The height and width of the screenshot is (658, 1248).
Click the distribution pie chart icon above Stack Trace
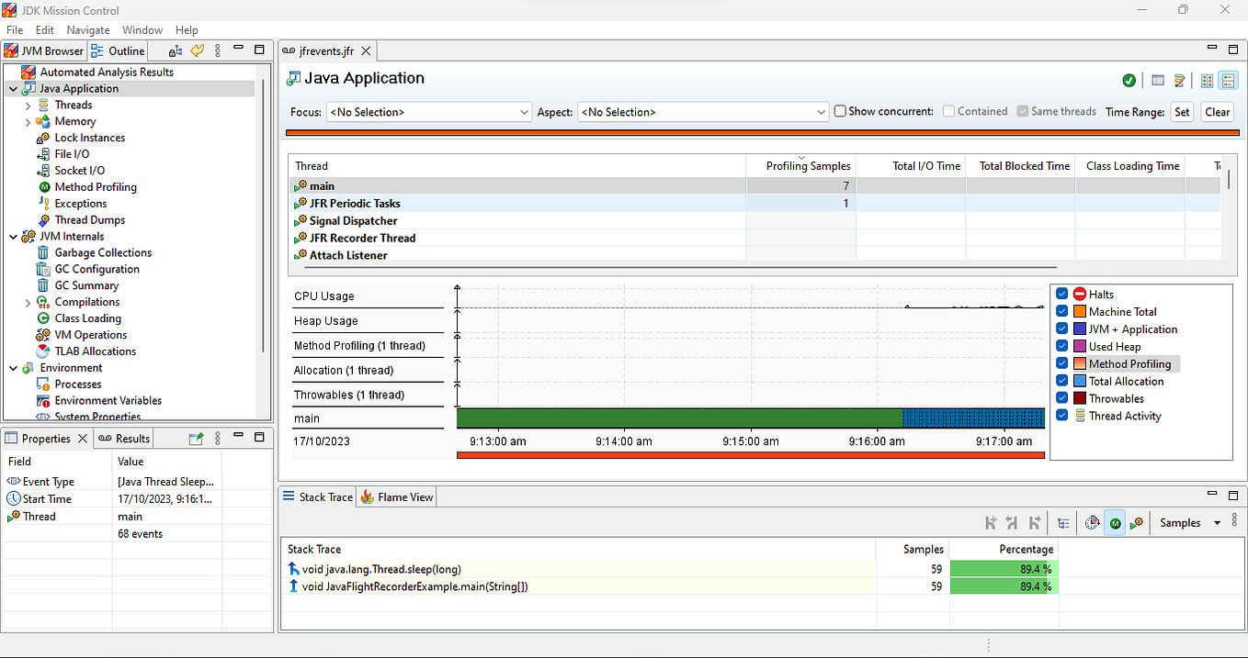(1092, 522)
